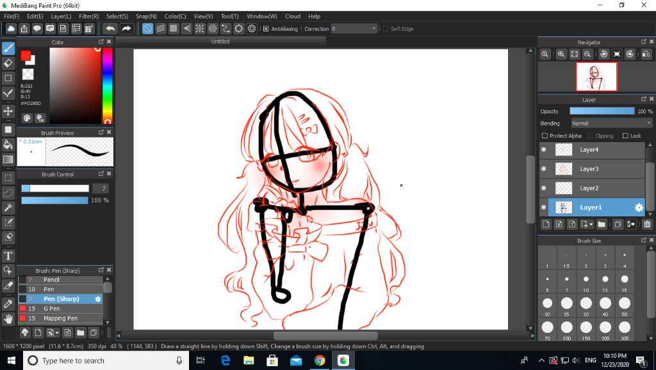Toggle visibility of Layer1
The width and height of the screenshot is (656, 370).
544,207
